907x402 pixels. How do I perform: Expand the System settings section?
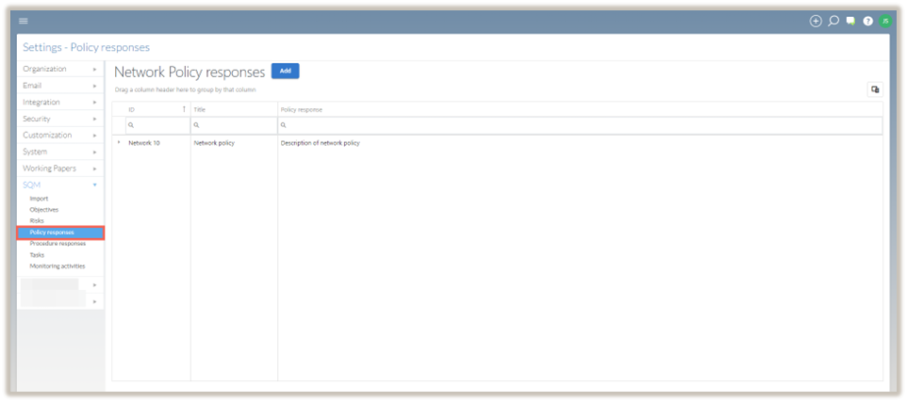[x=60, y=152]
